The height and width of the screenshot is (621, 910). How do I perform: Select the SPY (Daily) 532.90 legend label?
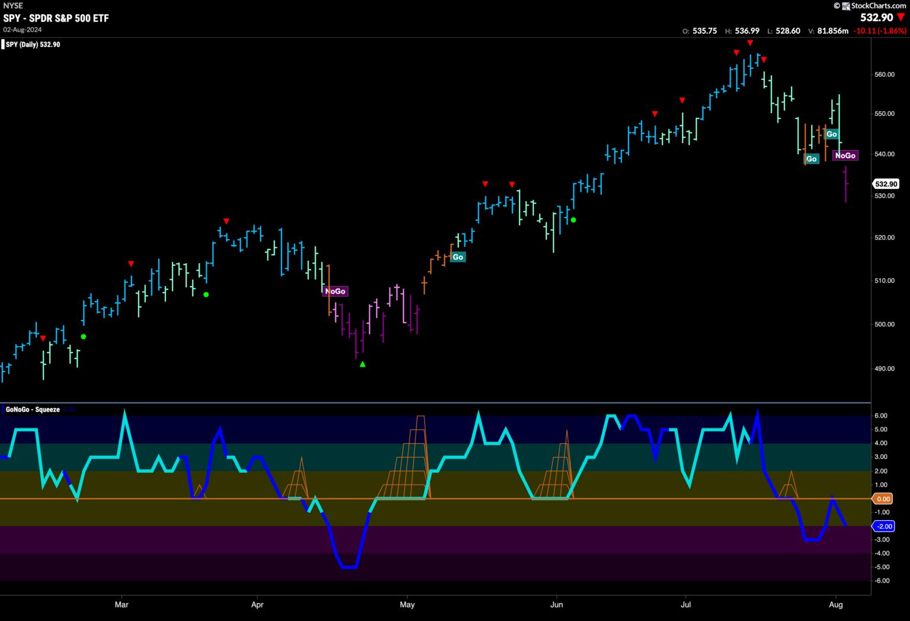pos(33,44)
